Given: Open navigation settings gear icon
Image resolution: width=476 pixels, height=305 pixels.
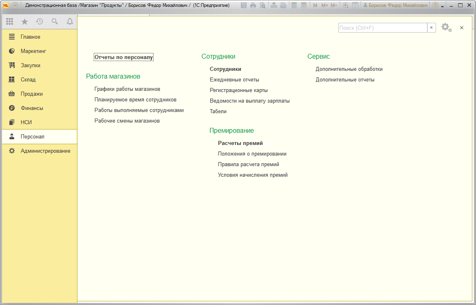Looking at the screenshot, I should coord(446,28).
